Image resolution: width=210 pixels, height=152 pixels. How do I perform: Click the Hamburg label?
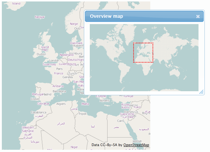tap(76, 53)
